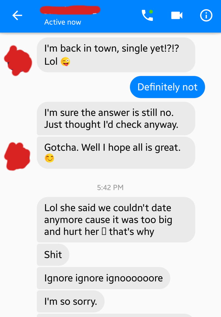Tap the back arrow in header

17,15
